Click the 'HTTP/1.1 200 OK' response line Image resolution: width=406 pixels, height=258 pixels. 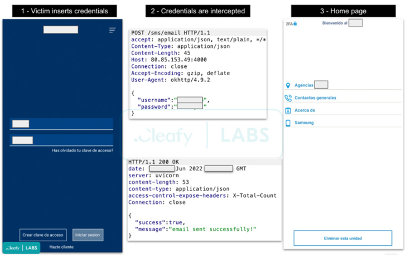coord(153,162)
